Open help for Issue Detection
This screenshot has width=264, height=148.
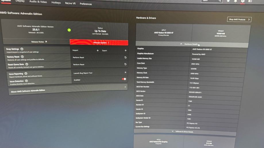[x=26, y=81]
